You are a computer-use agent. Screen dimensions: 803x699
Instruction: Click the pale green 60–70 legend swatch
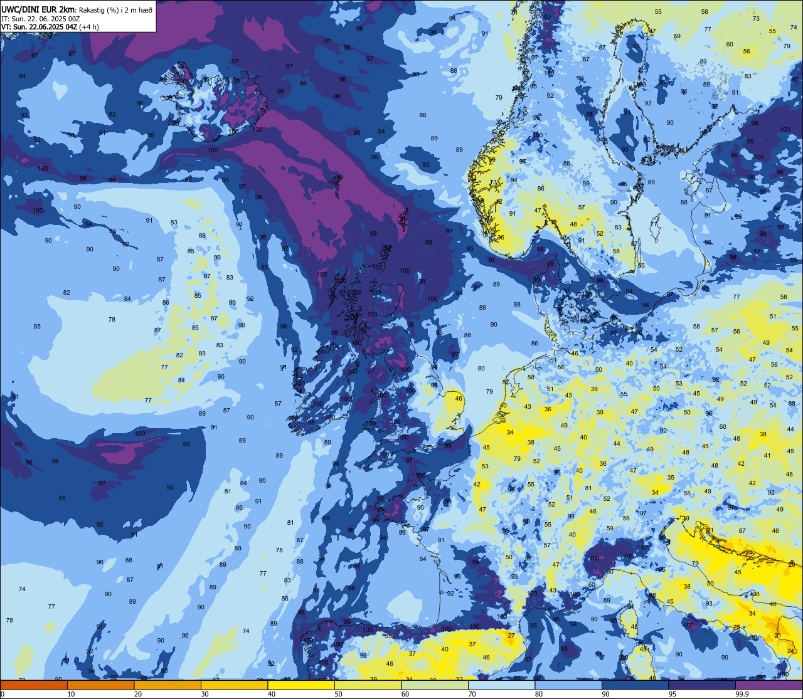coord(435,685)
